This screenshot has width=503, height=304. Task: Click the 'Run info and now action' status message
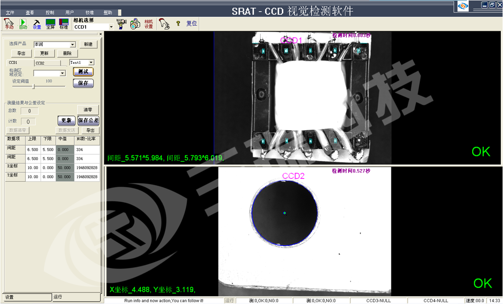click(x=164, y=301)
